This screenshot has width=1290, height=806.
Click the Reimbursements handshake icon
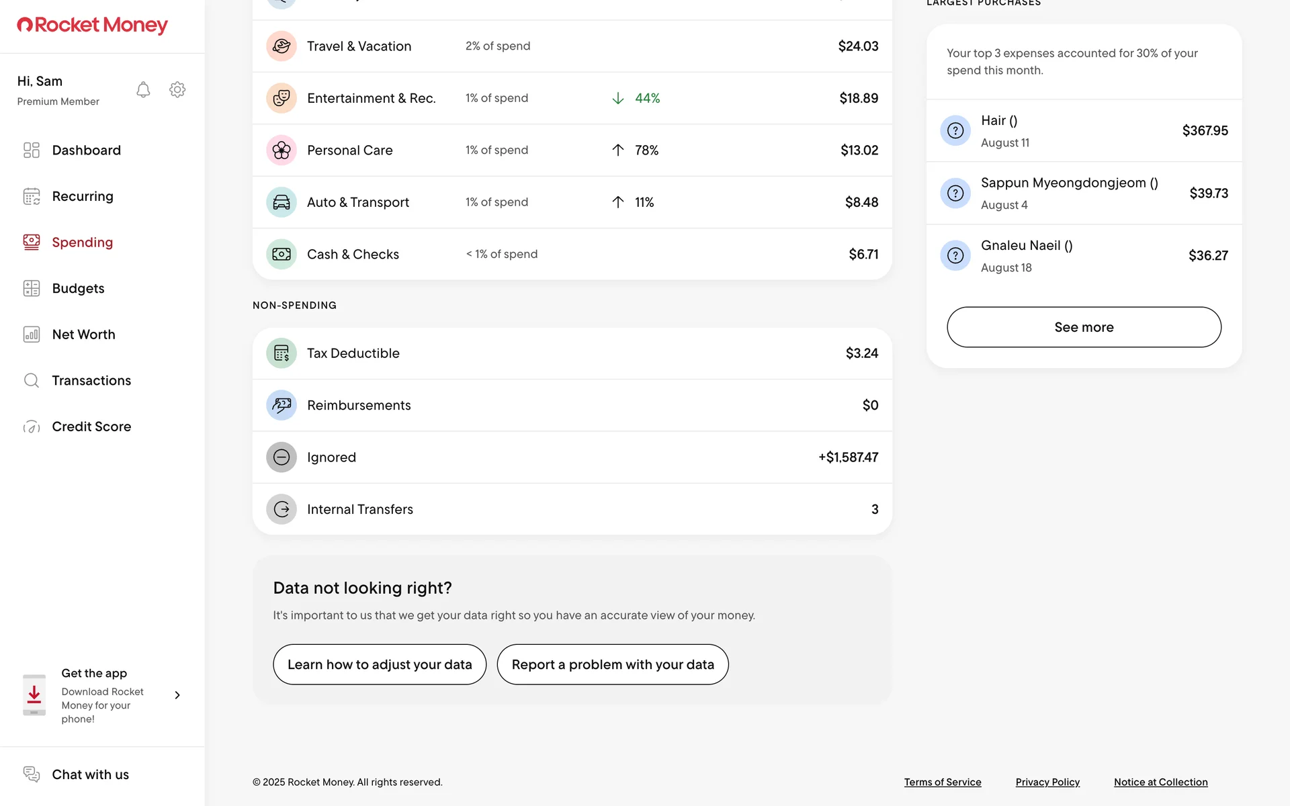click(x=282, y=406)
